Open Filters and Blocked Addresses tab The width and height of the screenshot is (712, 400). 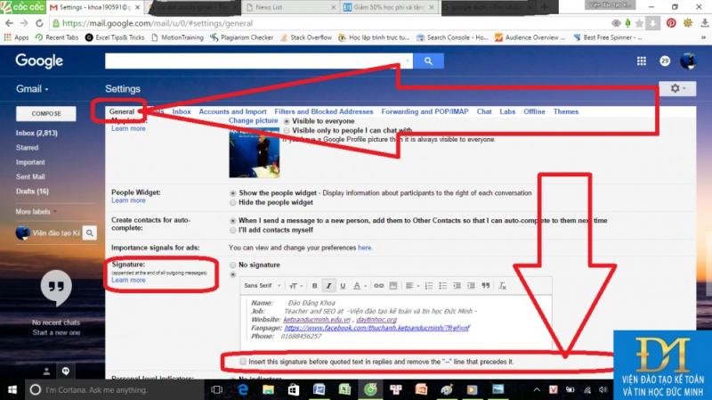324,111
